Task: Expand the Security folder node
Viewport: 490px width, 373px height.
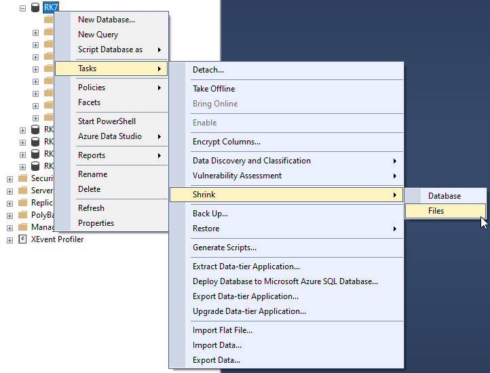Action: pyautogui.click(x=10, y=179)
